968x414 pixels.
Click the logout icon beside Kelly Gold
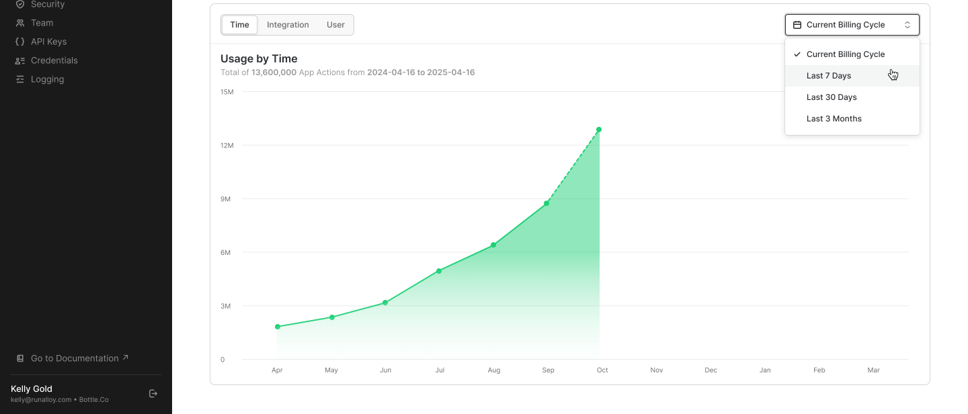[153, 394]
